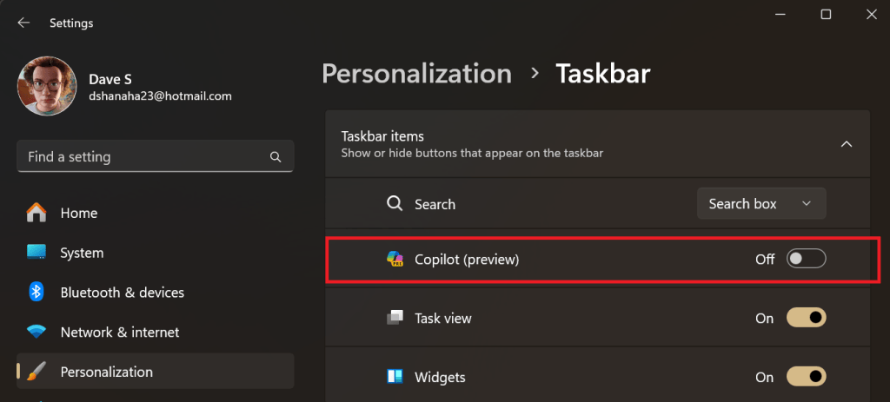Click the Copilot preview icon
890x402 pixels.
(395, 259)
